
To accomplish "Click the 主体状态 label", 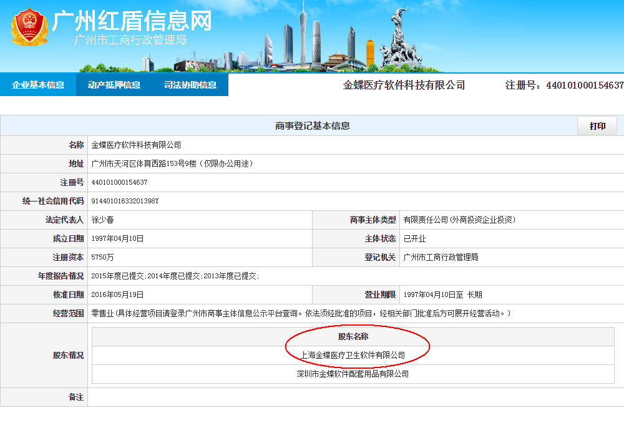I will click(381, 238).
